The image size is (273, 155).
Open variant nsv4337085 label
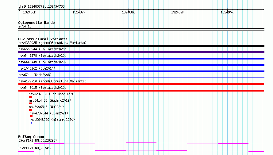pyautogui.click(x=52, y=43)
